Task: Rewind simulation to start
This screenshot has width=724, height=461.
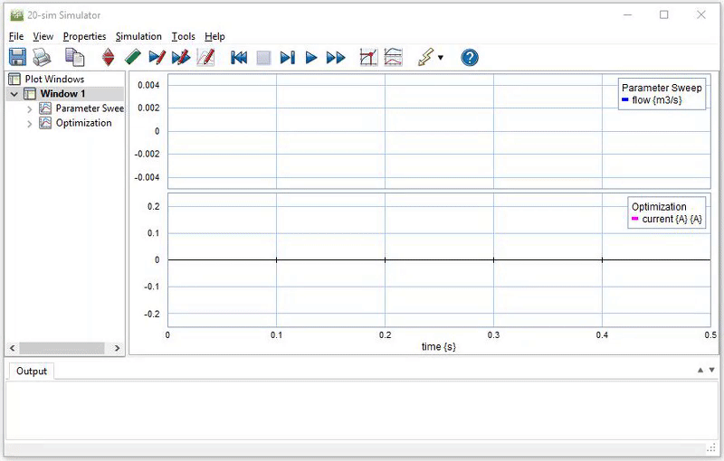Action: click(239, 58)
